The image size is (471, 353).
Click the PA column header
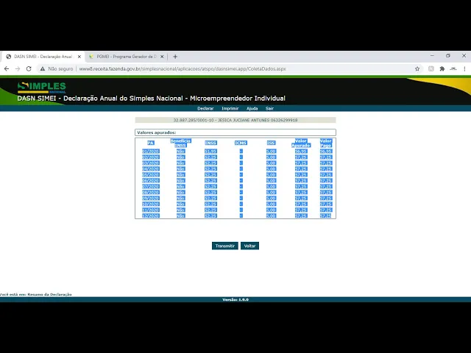point(150,143)
